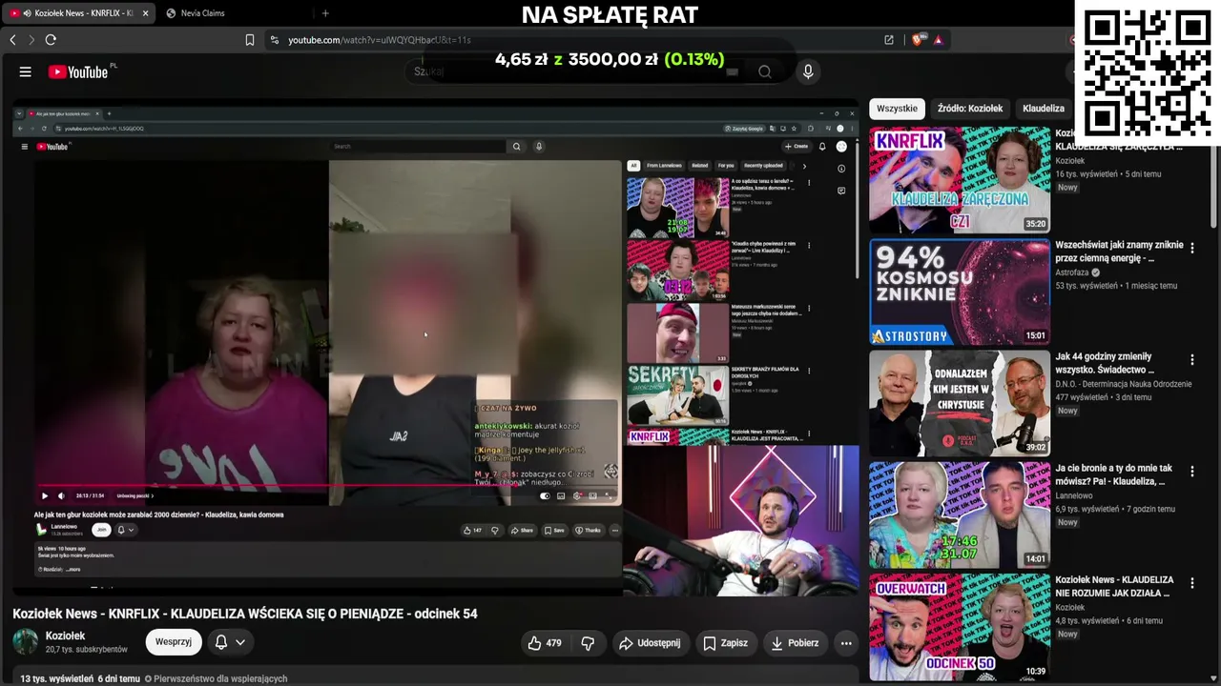
Task: View site information icon beside youtube.com URL
Action: click(275, 40)
